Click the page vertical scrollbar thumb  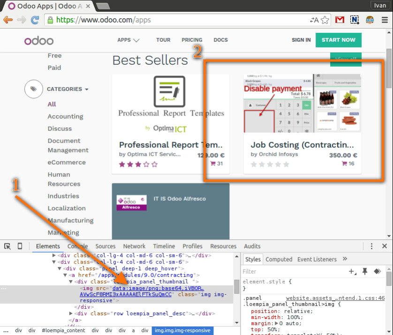(389, 68)
